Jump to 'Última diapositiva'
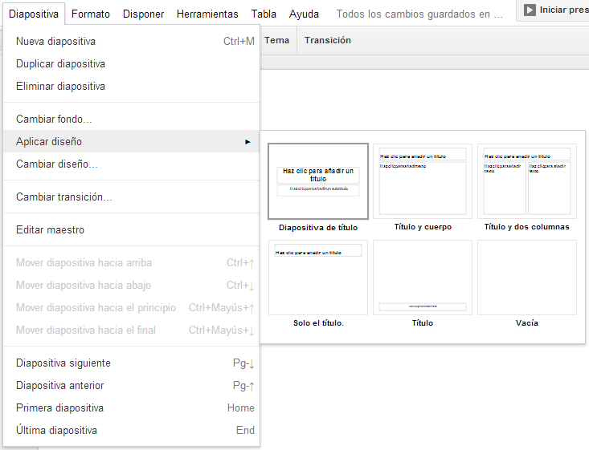Image resolution: width=589 pixels, height=450 pixels. 56,431
